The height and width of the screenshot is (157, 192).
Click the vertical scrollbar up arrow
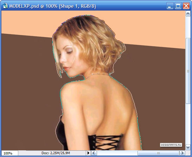[x=188, y=14]
